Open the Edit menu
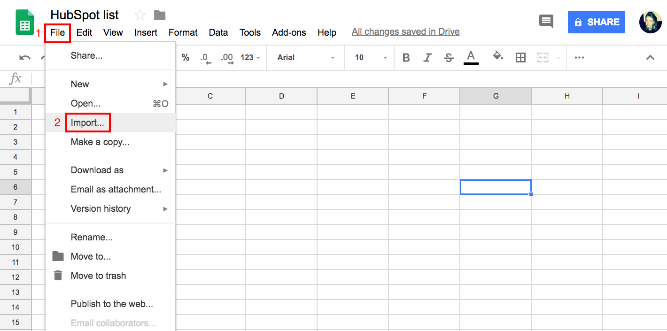This screenshot has width=667, height=331. (85, 33)
